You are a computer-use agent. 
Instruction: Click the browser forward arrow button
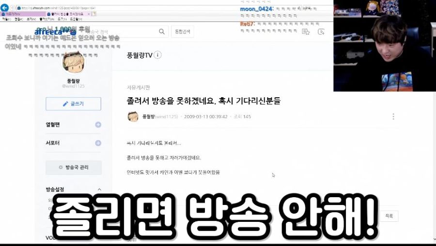(x=13, y=8)
